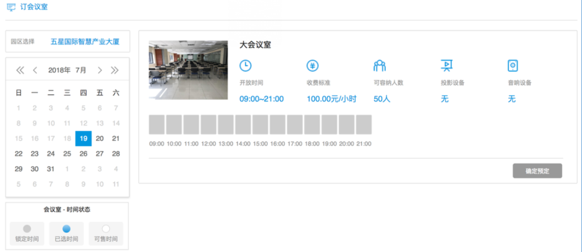
Task: Click the 已选时间 blue legend swatch
Action: [67, 229]
